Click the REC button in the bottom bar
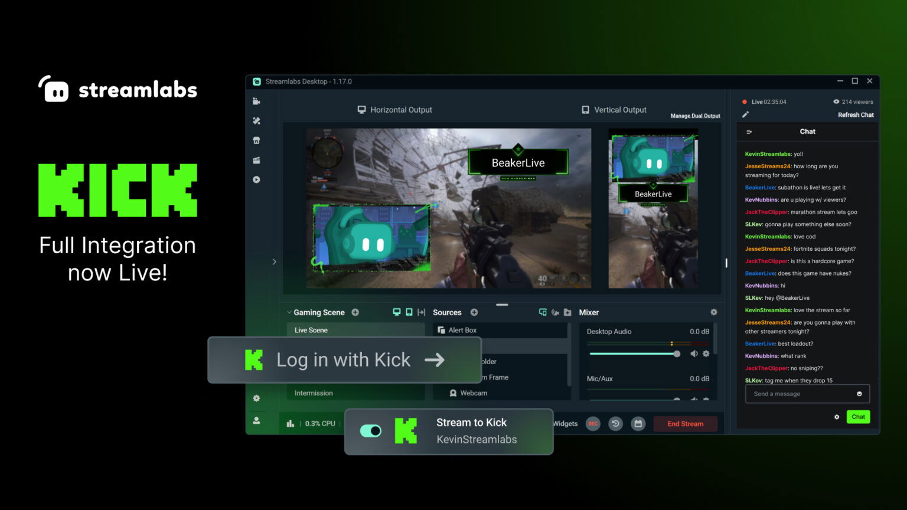 [x=592, y=424]
